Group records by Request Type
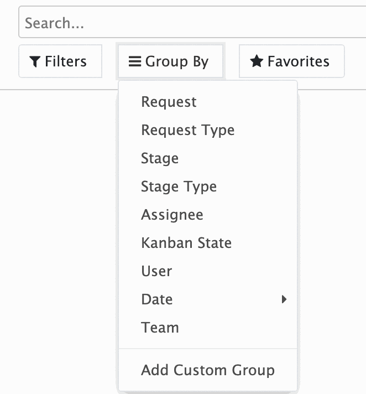Image resolution: width=366 pixels, height=394 pixels. click(x=208, y=130)
